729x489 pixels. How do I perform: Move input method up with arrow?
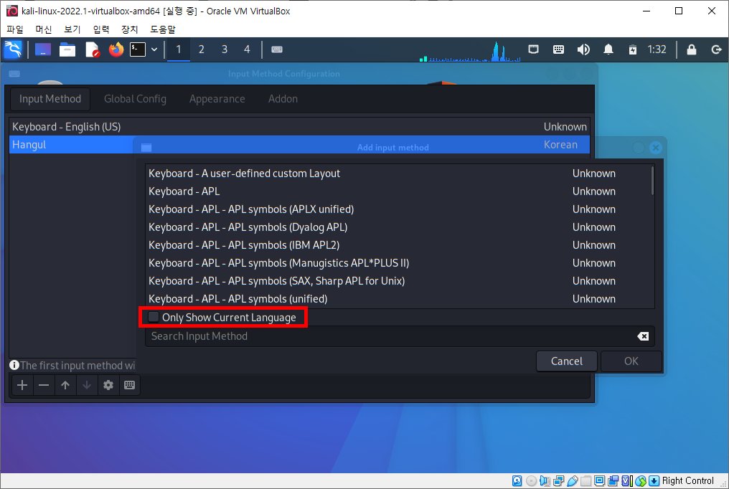click(65, 385)
